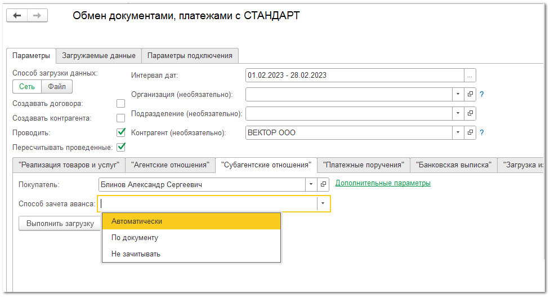550x297 pixels.
Task: Click the help question mark beside Организация
Action: [x=482, y=94]
